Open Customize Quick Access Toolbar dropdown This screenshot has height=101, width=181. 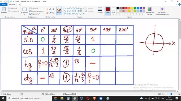(x=14, y=2)
